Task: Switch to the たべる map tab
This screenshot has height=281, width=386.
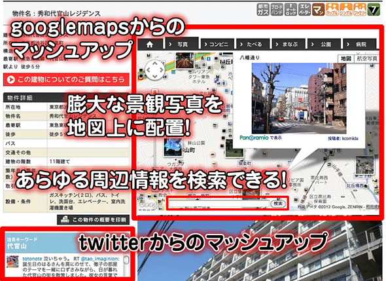Action: [x=253, y=44]
